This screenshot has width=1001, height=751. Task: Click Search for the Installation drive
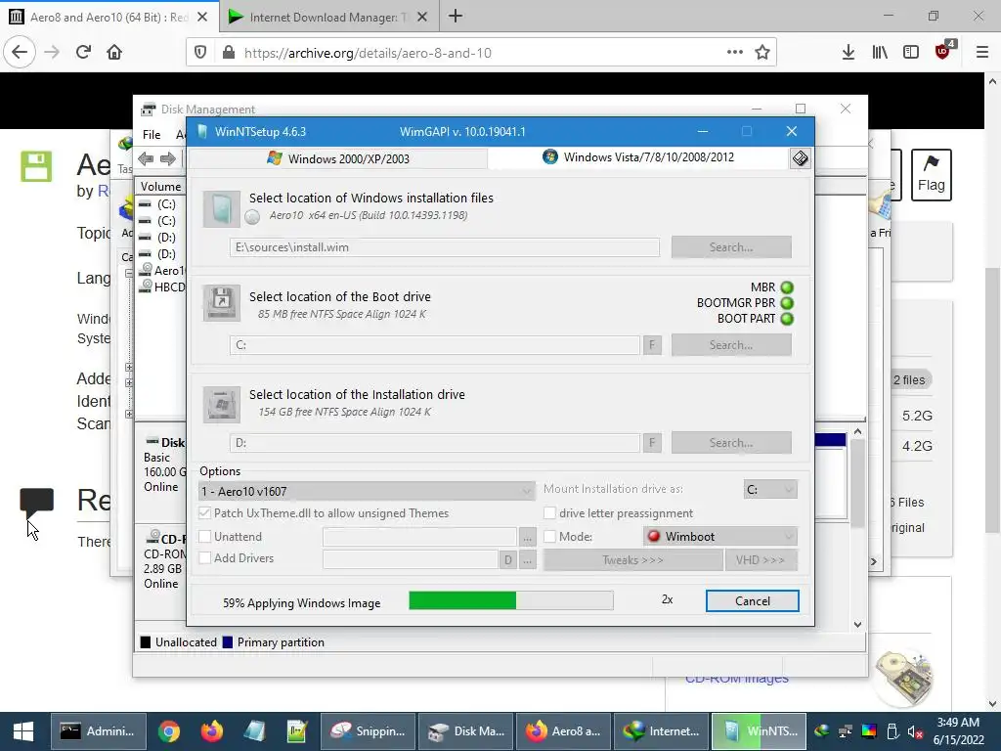[x=731, y=443]
